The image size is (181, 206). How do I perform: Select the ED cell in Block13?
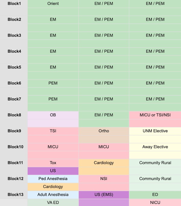point(155,195)
